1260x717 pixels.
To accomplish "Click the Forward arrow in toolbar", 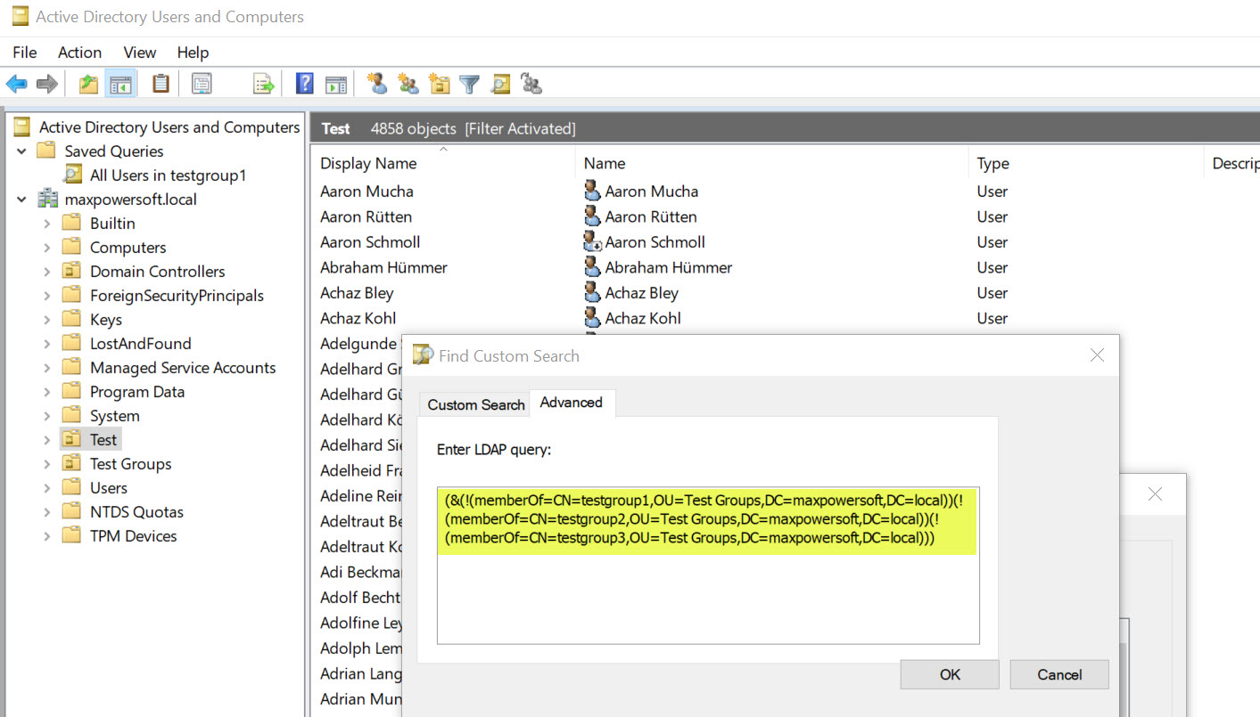I will (46, 84).
